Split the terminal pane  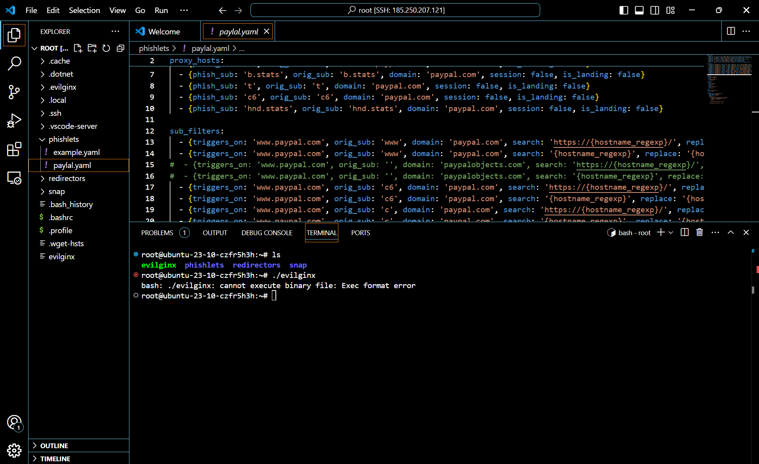pyautogui.click(x=685, y=232)
